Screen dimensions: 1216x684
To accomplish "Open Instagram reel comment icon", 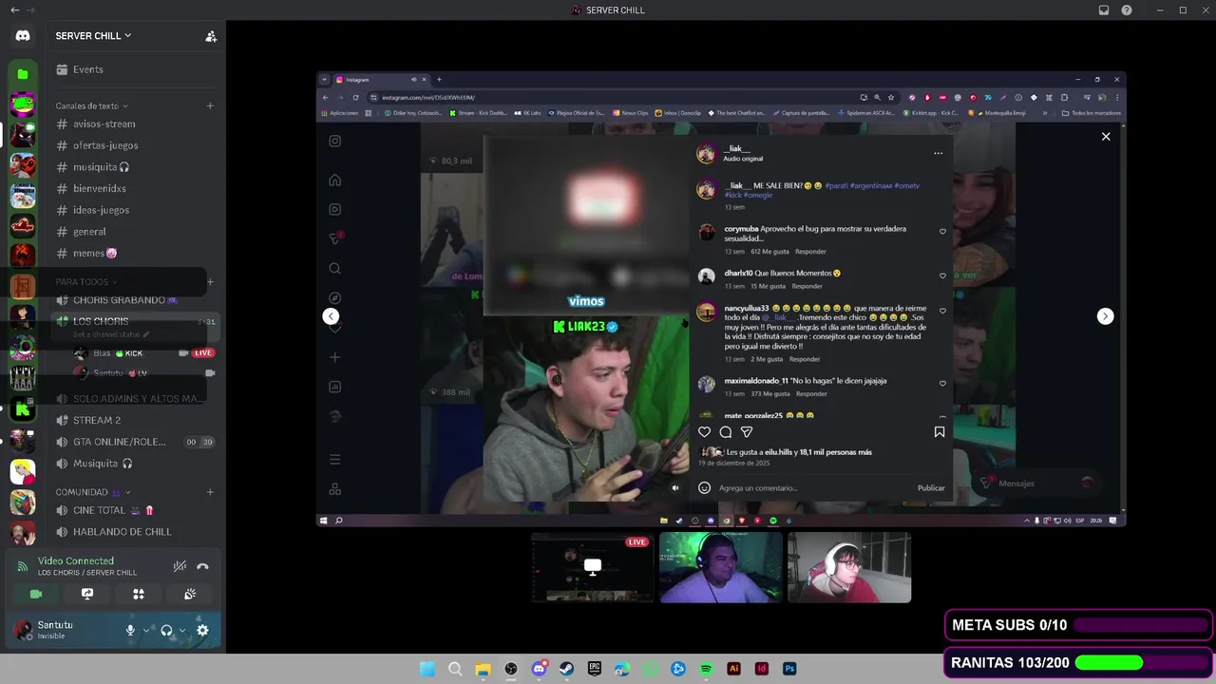I will [x=726, y=432].
